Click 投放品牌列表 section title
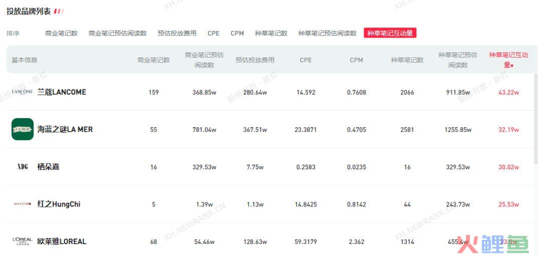This screenshot has height=256, width=541. coord(29,12)
